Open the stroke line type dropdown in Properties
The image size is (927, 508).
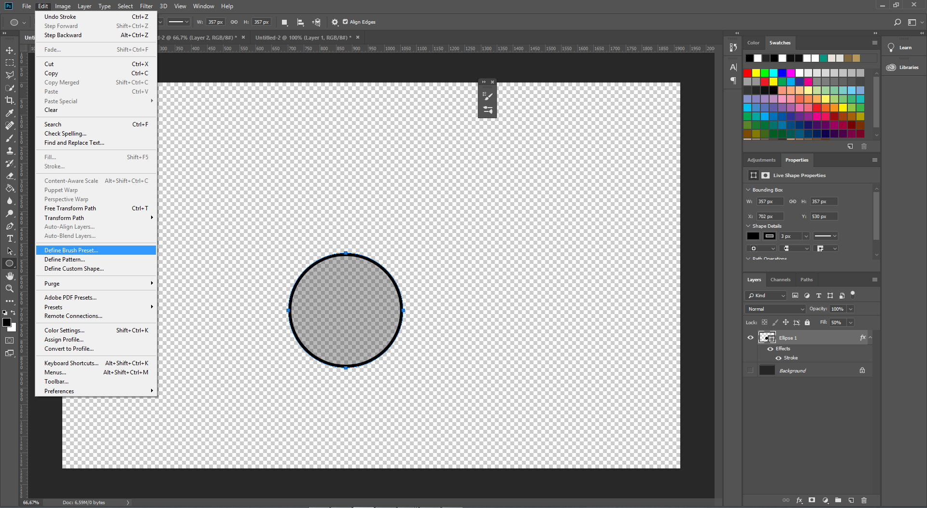(825, 236)
